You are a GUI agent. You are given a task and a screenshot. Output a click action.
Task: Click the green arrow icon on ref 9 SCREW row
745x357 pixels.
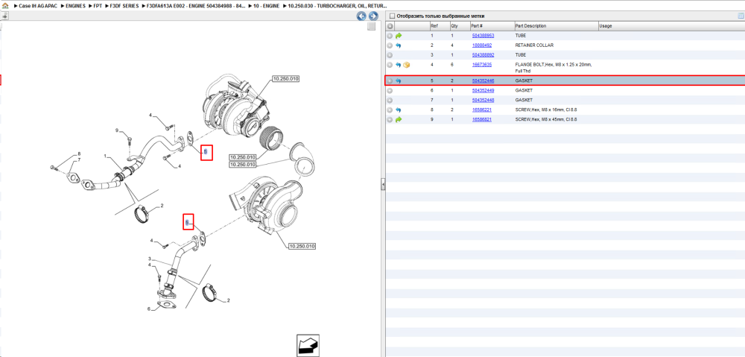(399, 119)
